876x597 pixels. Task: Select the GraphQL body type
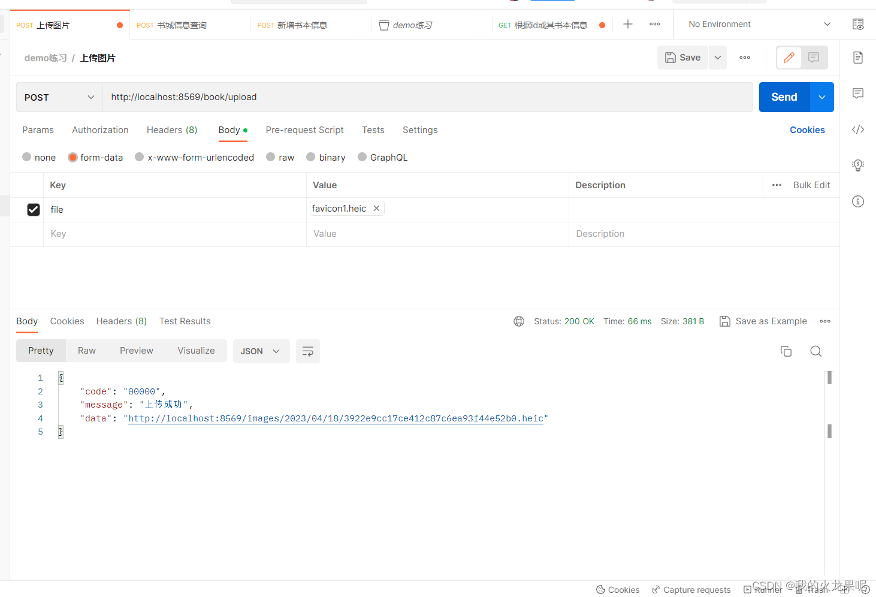coord(383,157)
